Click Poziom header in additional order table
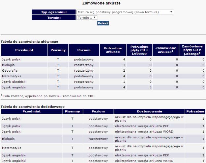 click(x=98, y=111)
